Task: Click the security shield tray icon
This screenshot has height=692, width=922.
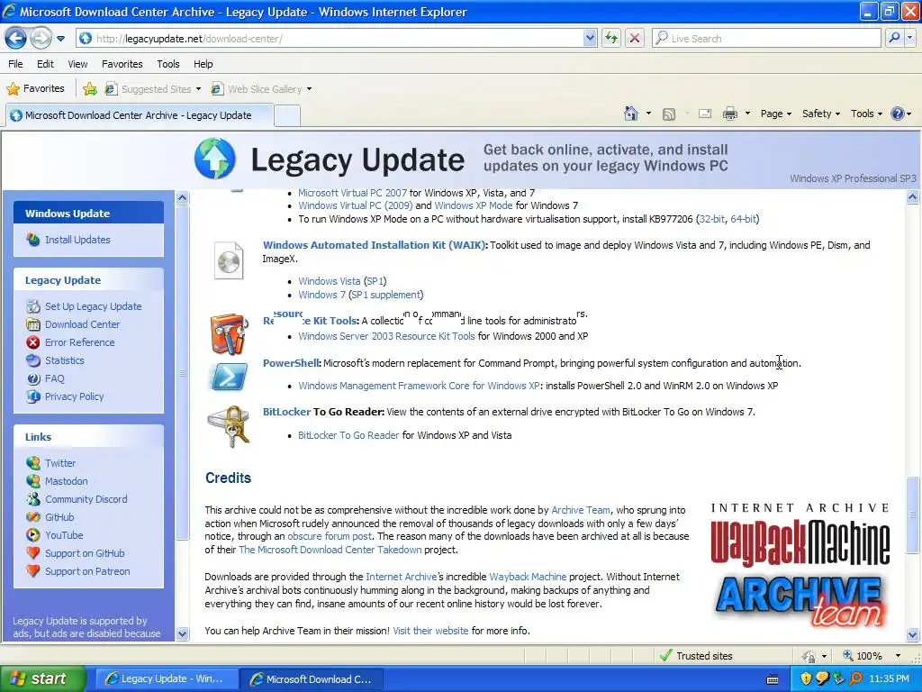Action: pyautogui.click(x=806, y=679)
